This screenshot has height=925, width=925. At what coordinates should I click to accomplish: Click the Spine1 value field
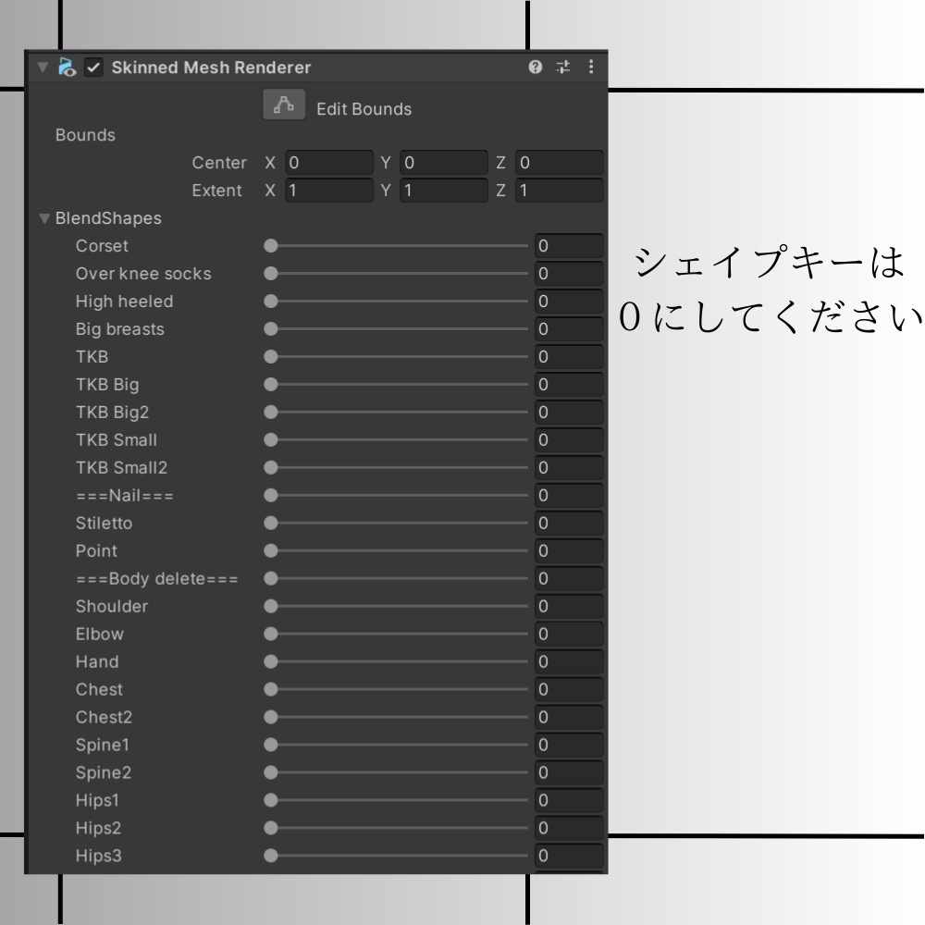point(569,745)
